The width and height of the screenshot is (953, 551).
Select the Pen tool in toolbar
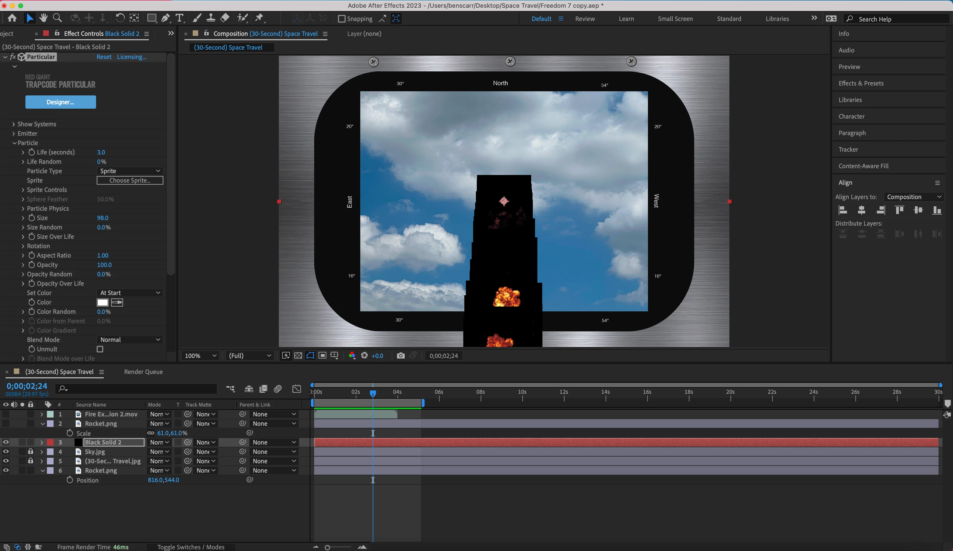pyautogui.click(x=165, y=18)
